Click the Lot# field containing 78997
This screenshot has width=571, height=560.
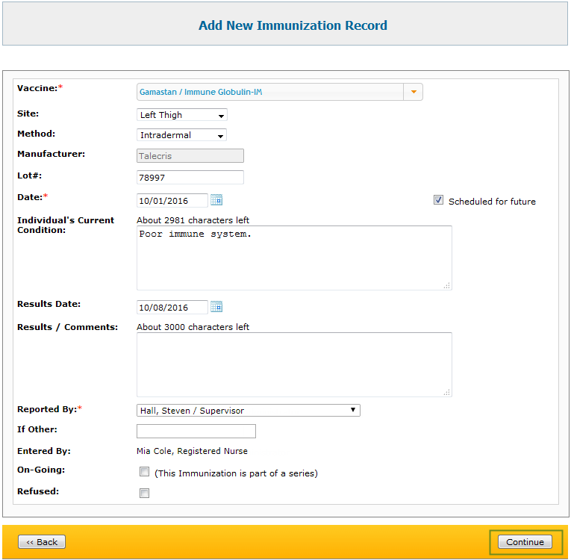pyautogui.click(x=190, y=178)
